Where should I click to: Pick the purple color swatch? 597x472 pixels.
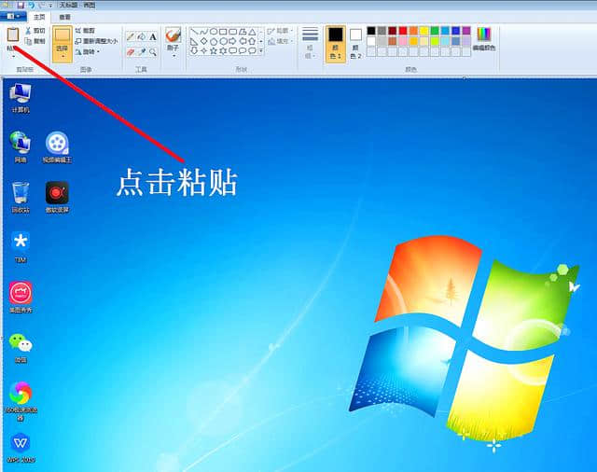[x=466, y=31]
